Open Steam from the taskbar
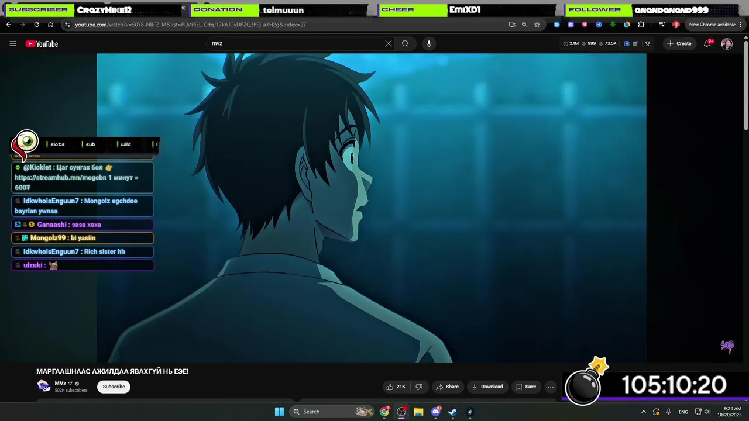Screen dimensions: 749x421 pyautogui.click(x=452, y=412)
